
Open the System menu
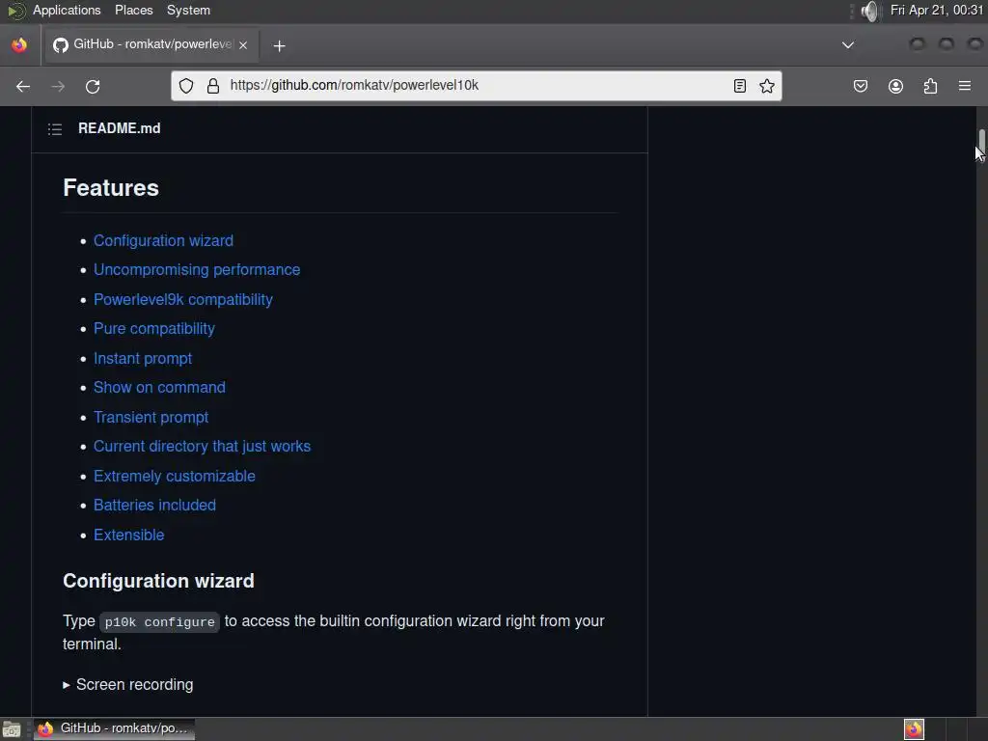click(x=188, y=10)
